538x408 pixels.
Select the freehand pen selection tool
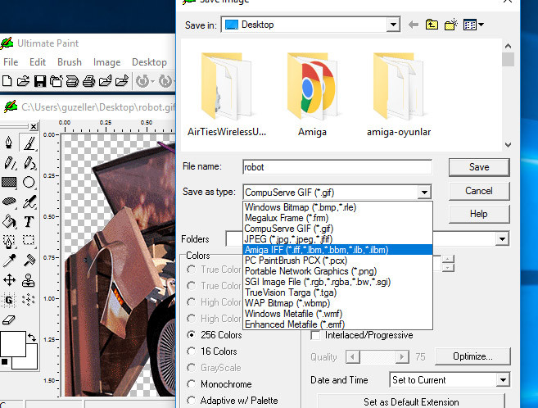(9, 241)
